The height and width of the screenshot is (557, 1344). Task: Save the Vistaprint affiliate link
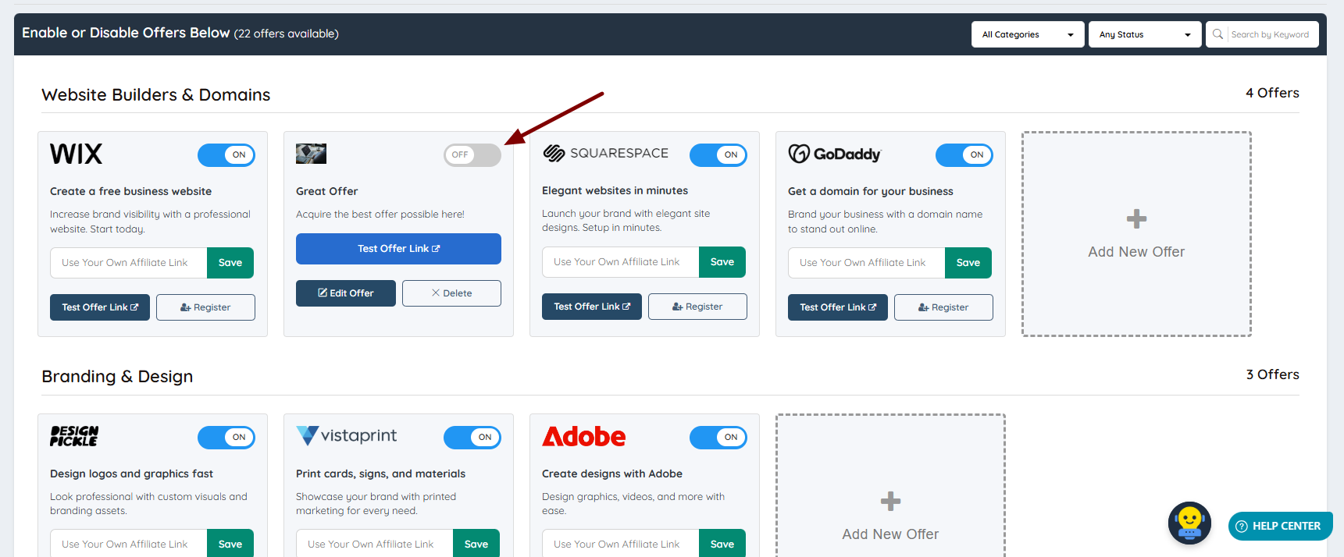(476, 544)
